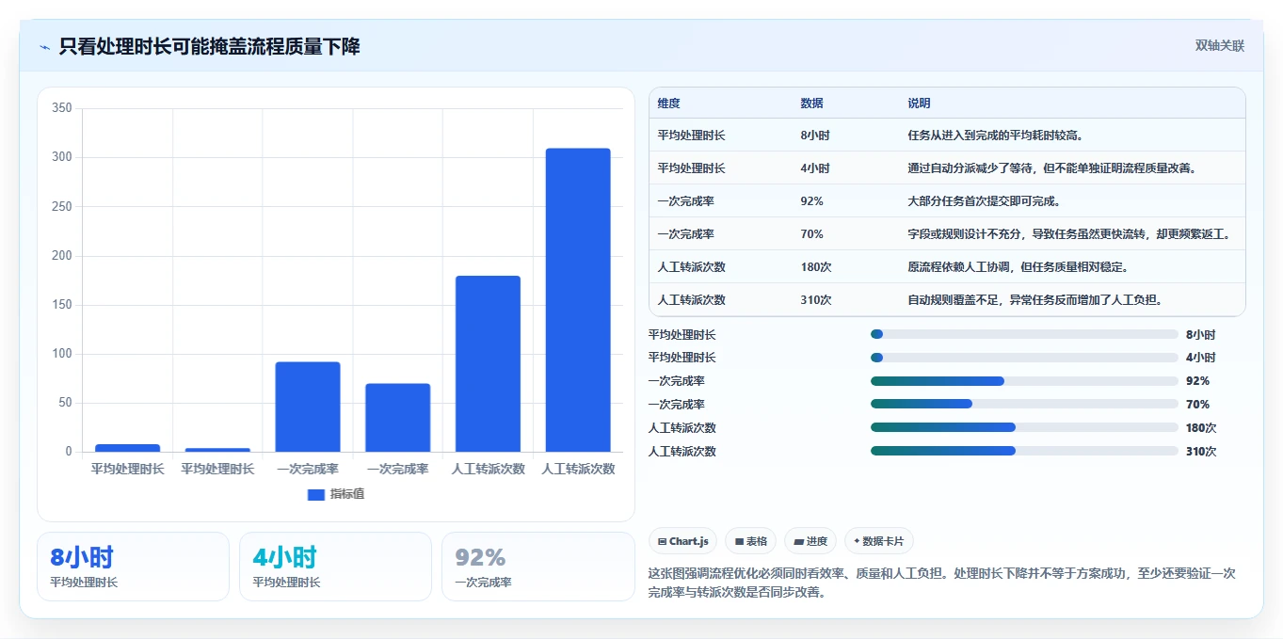The image size is (1283, 639).
Task: Click the 310次 label beside the progress bar
Action: click(1201, 451)
